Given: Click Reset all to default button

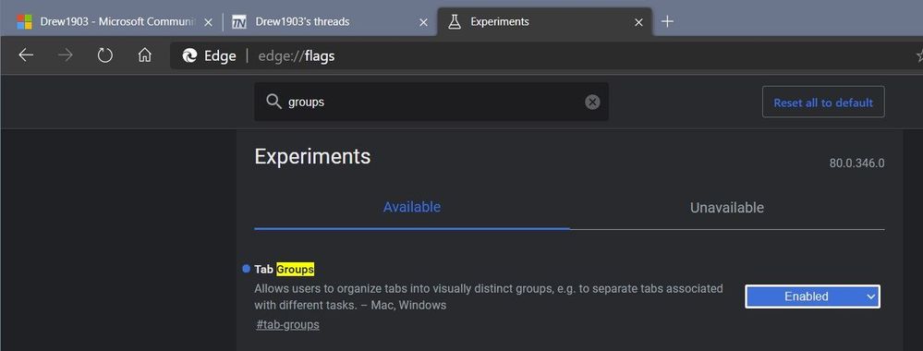Looking at the screenshot, I should pyautogui.click(x=823, y=102).
